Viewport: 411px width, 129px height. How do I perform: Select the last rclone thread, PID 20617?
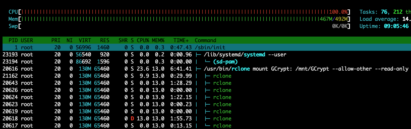[222, 126]
